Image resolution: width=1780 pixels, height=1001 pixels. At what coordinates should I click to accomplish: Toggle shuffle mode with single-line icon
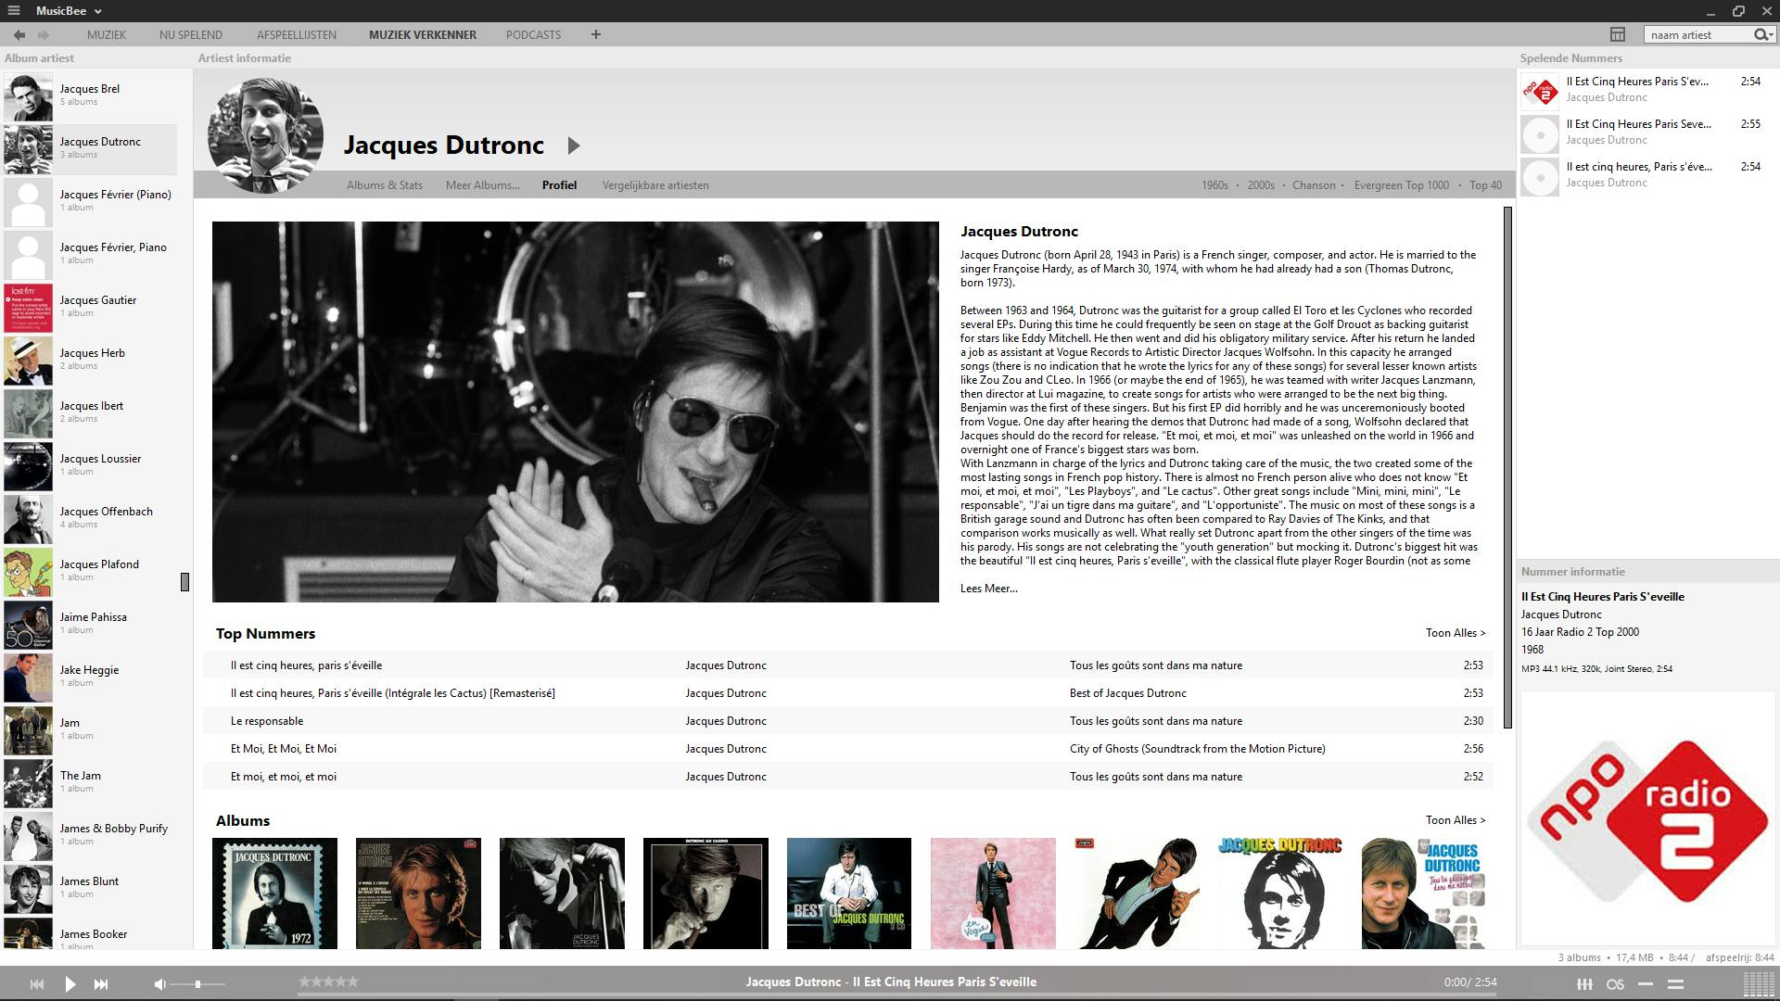(x=1646, y=984)
